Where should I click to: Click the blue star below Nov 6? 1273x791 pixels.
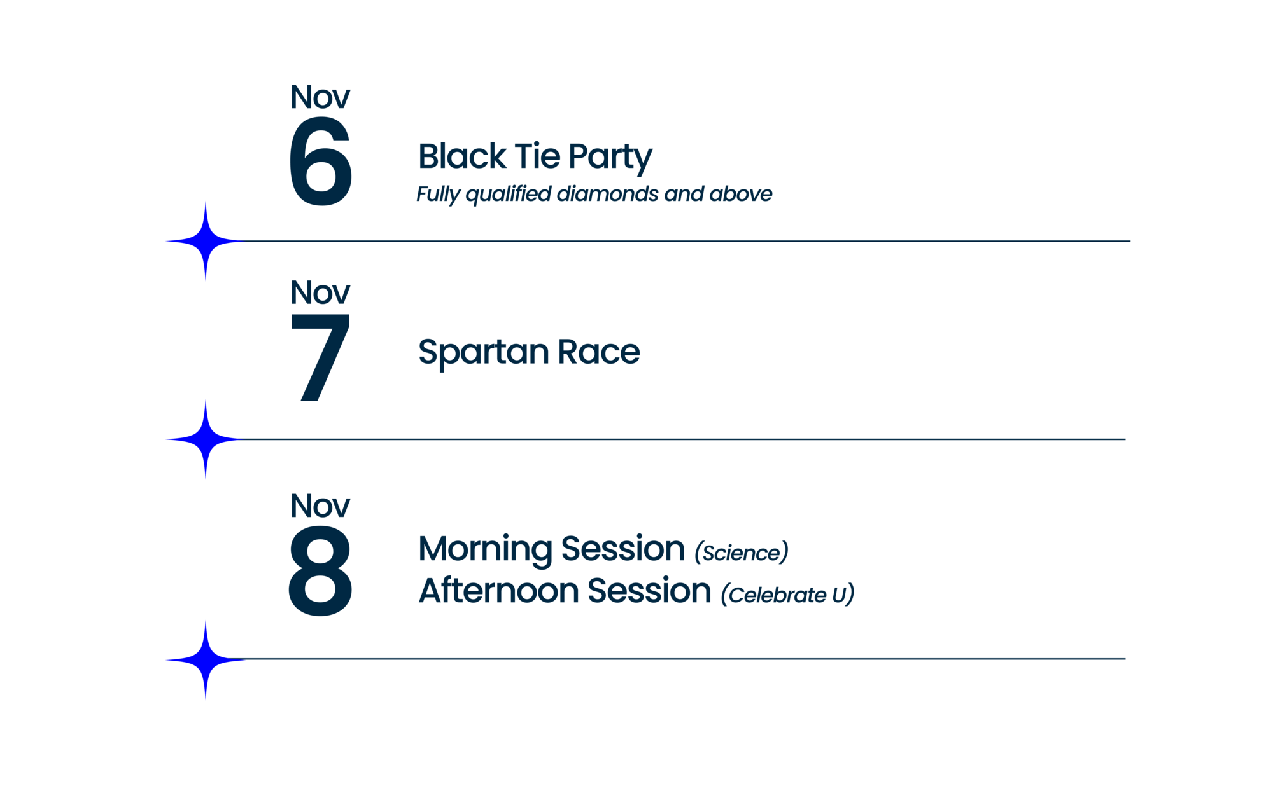click(205, 241)
